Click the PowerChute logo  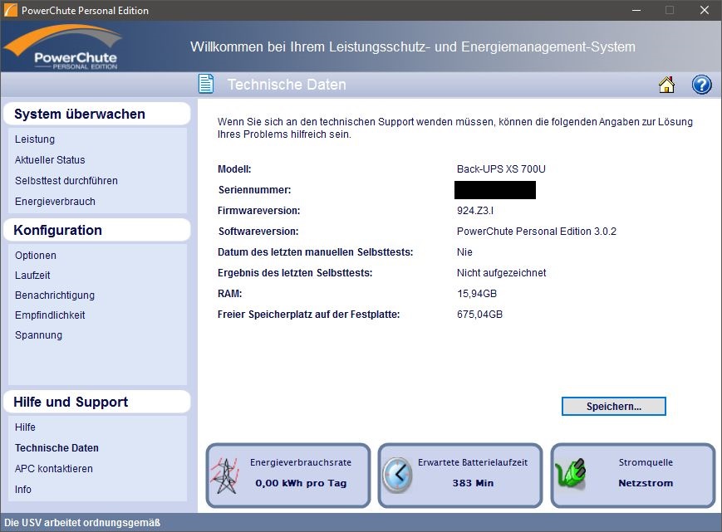tap(63, 48)
